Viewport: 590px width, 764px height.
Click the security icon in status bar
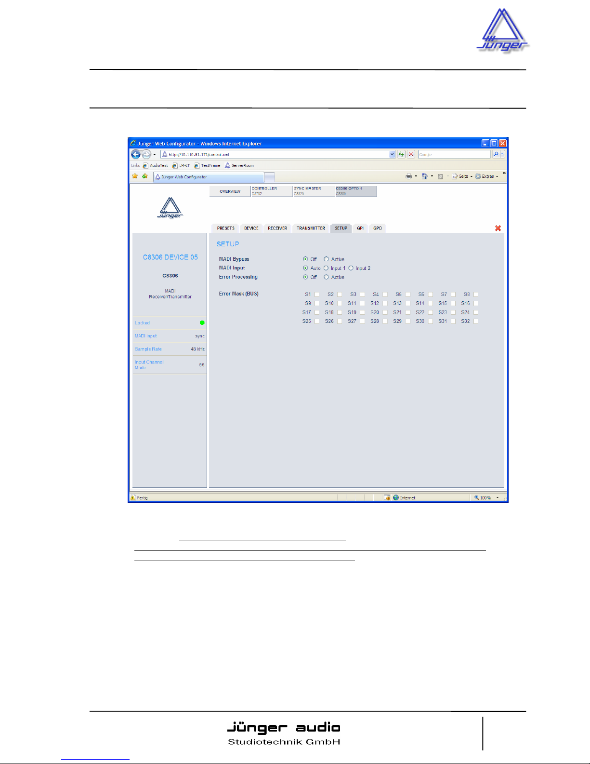point(387,497)
